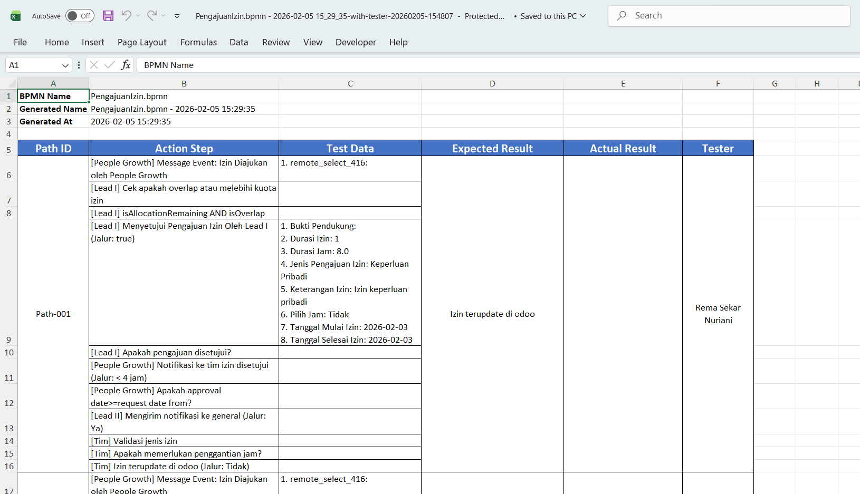Viewport: 860px width, 494px height.
Task: Switch to the Page Layout tab
Action: (x=142, y=42)
